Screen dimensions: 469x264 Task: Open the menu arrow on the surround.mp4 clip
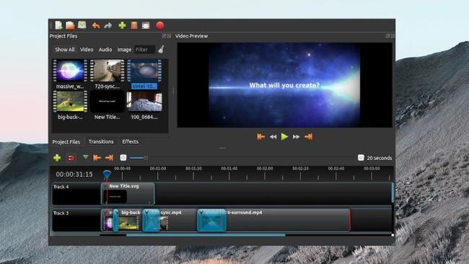201,212
